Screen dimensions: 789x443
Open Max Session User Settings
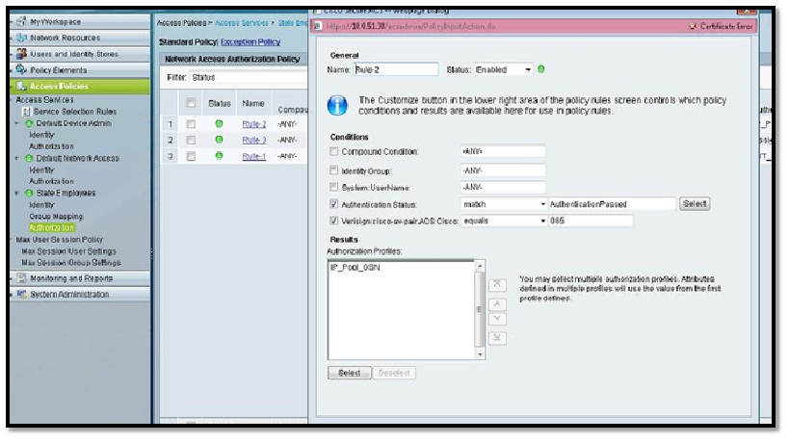69,251
